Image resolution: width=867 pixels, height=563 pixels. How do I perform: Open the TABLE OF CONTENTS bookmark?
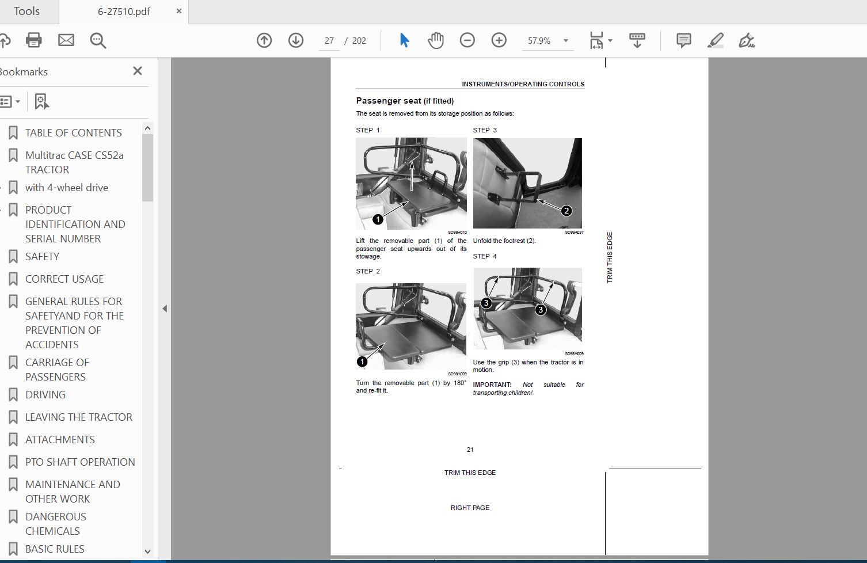coord(74,133)
